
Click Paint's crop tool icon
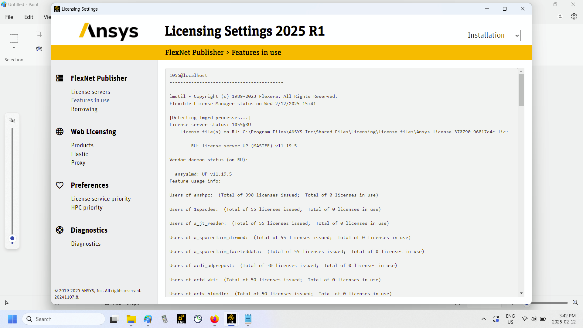[x=39, y=34]
